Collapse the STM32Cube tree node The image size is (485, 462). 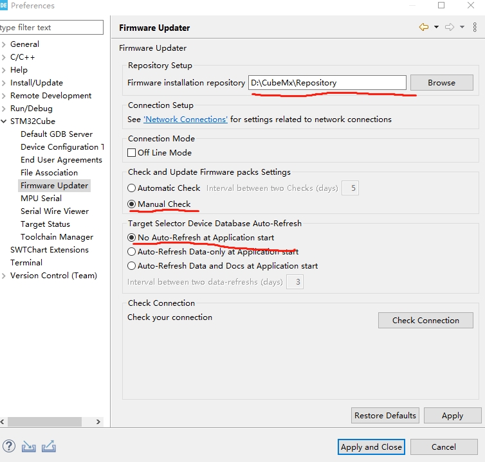[x=5, y=121]
